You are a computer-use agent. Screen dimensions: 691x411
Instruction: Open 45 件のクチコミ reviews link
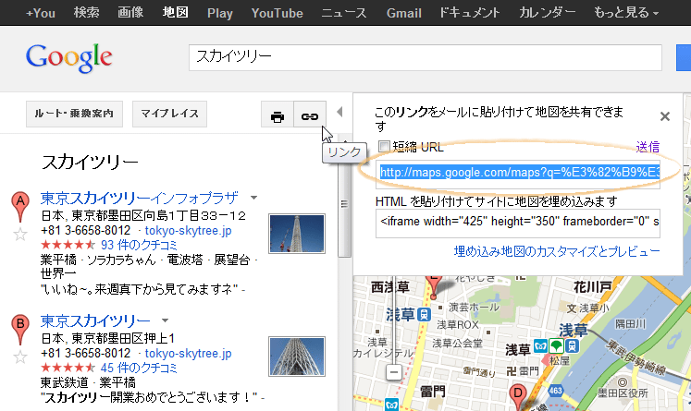pos(139,368)
